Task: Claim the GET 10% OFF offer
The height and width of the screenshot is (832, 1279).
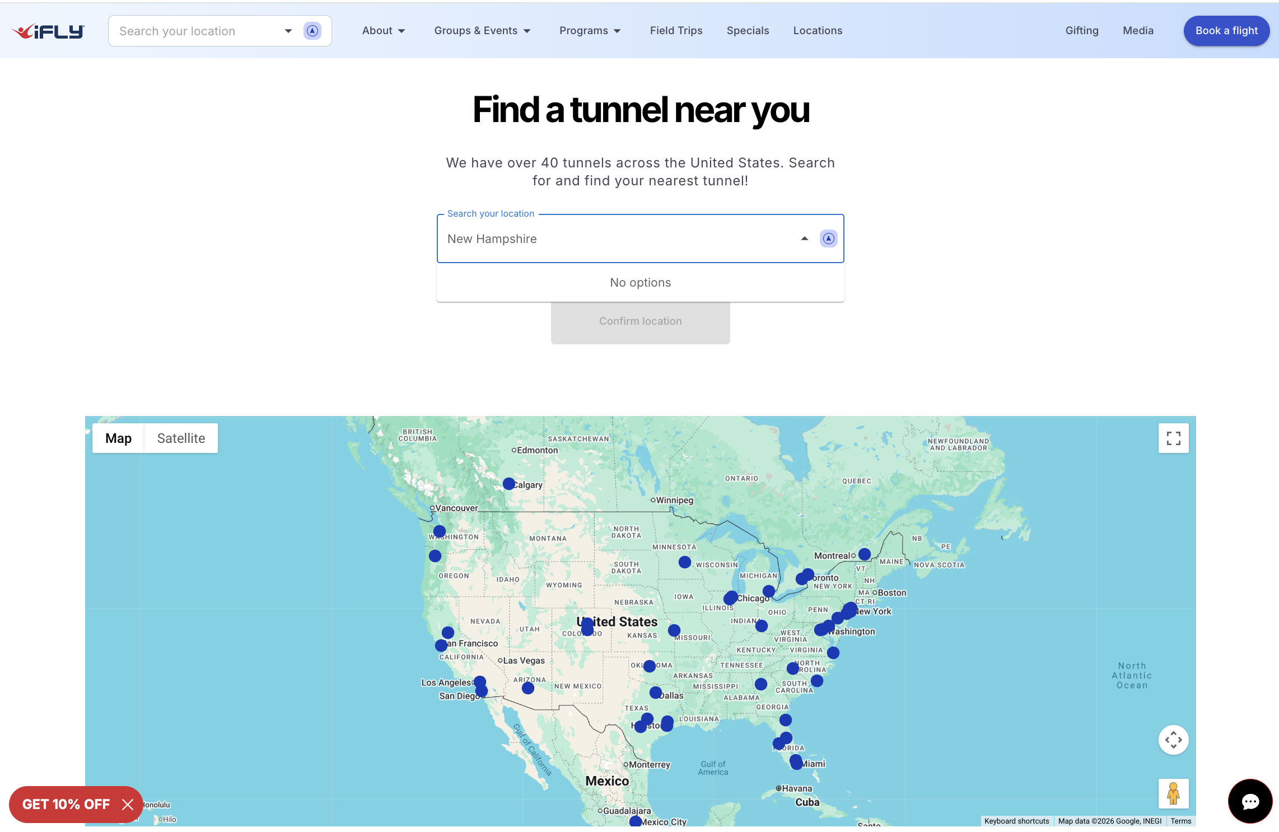Action: pyautogui.click(x=66, y=805)
